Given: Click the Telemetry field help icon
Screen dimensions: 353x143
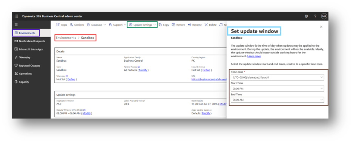Looking at the screenshot, I should [67, 76].
